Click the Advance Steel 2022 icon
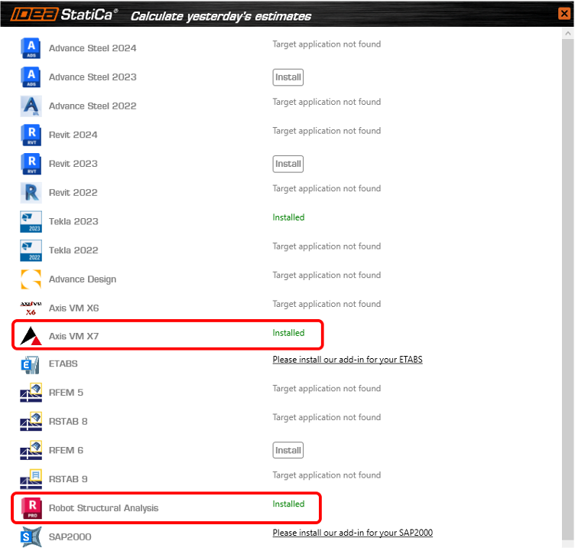This screenshot has height=548, width=575. tap(31, 106)
